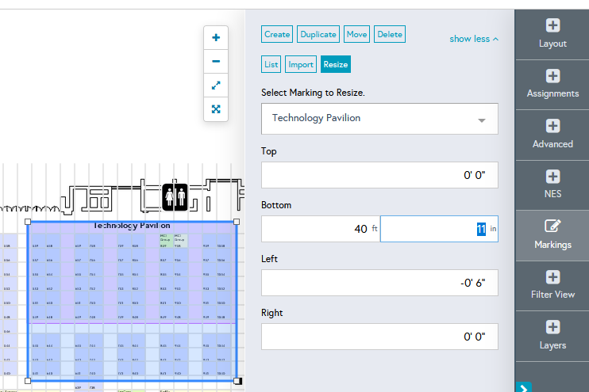Expand the Select Marking dropdown

379,119
